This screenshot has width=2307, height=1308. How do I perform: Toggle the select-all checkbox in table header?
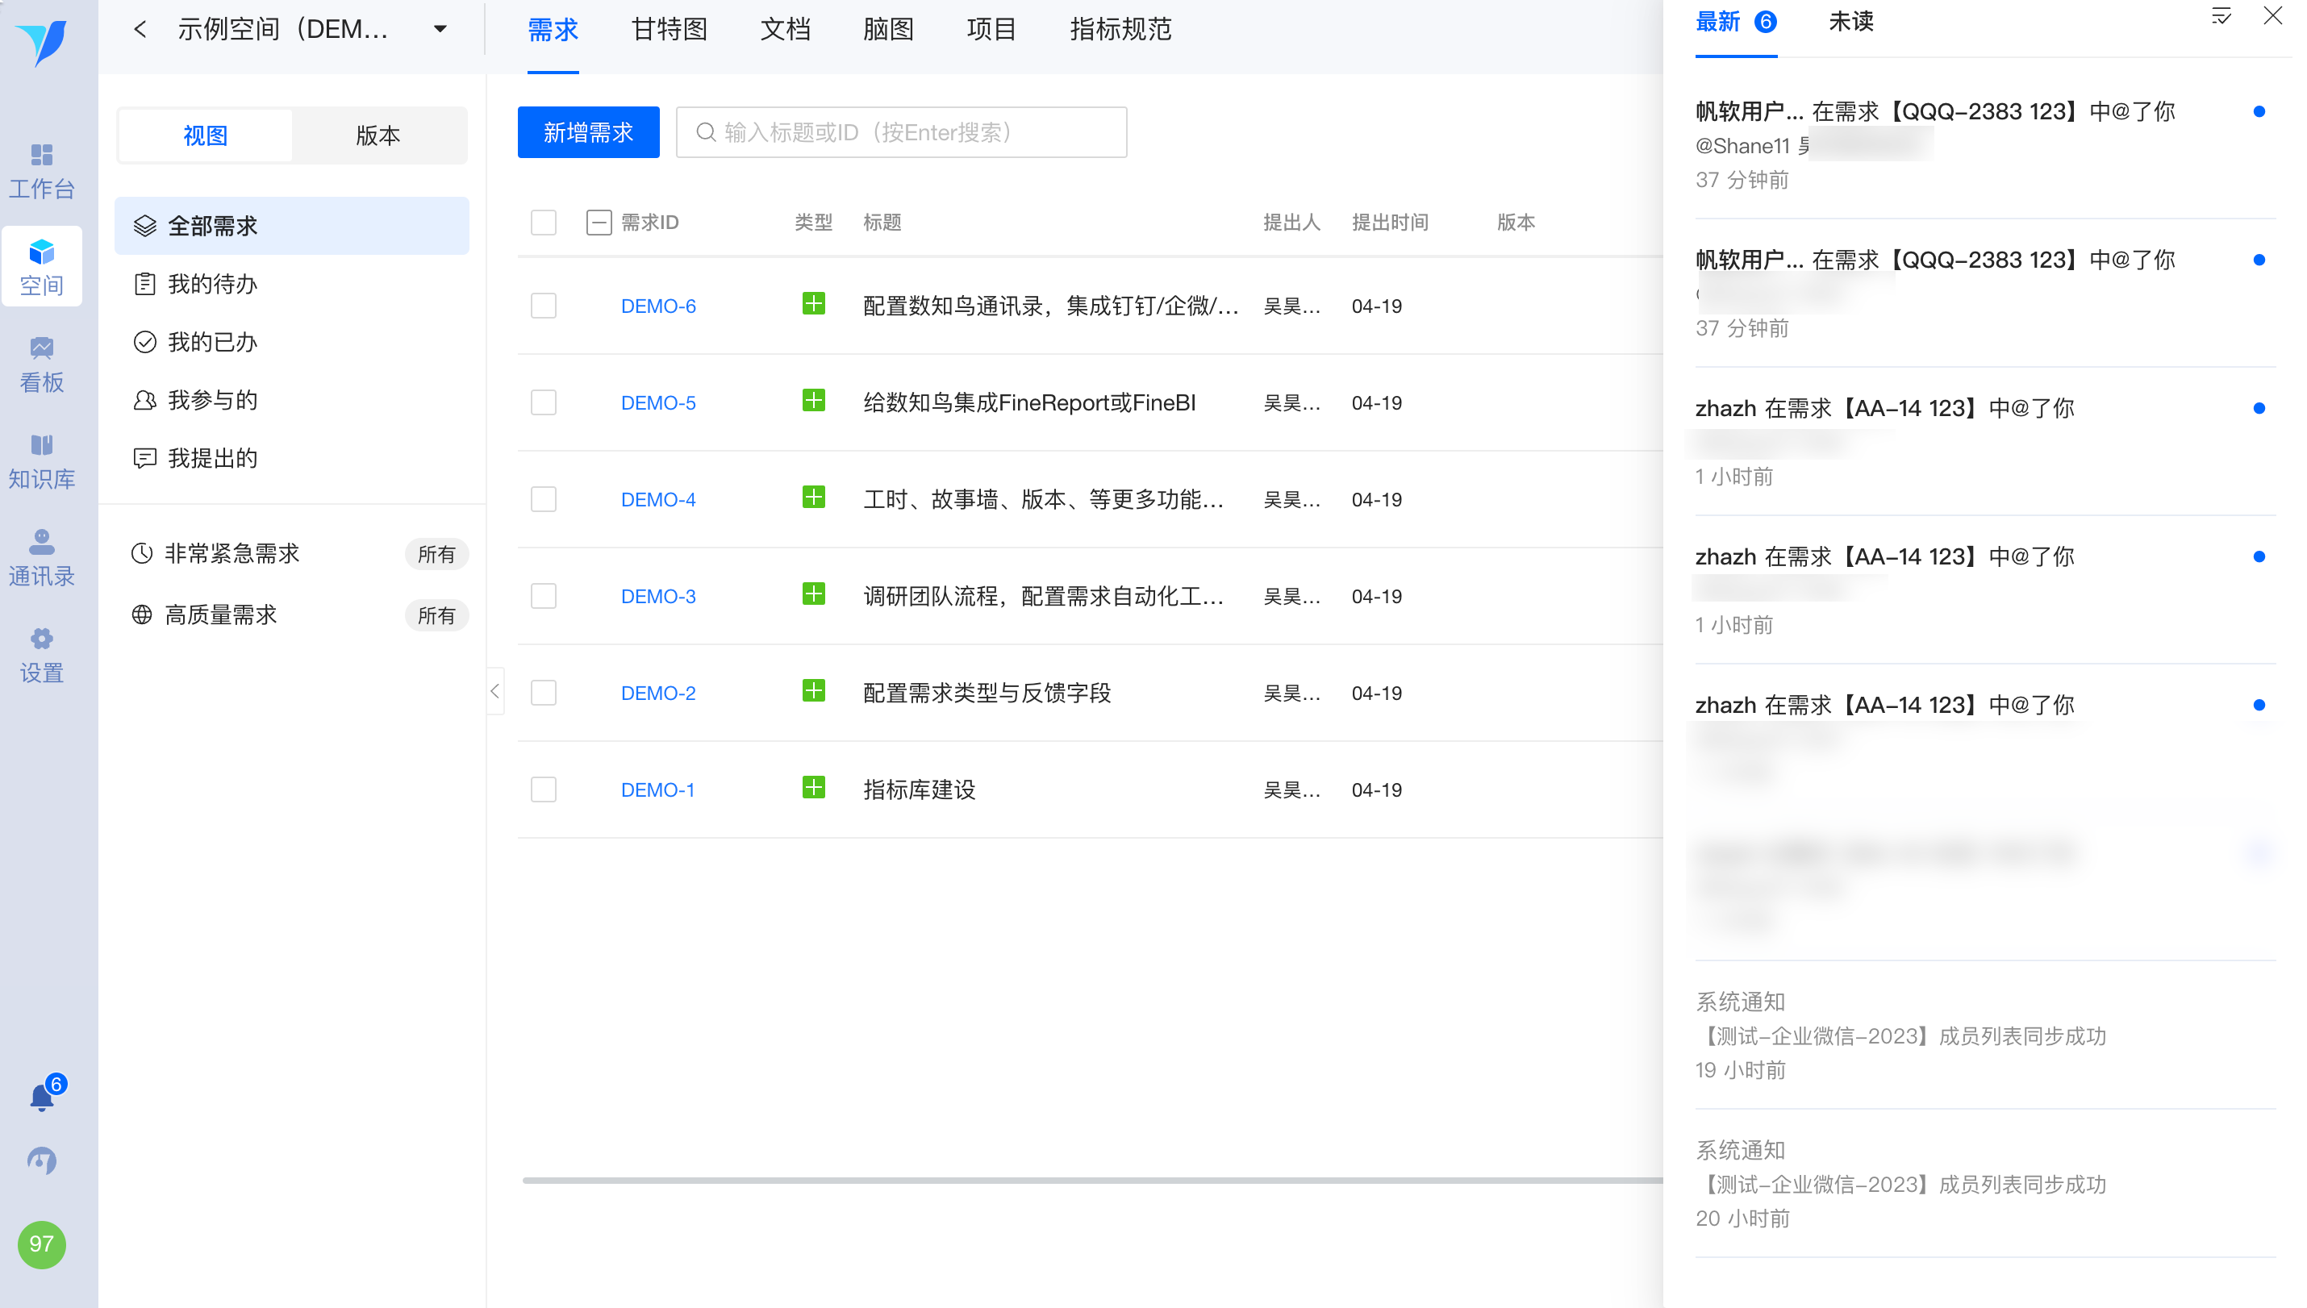point(544,222)
